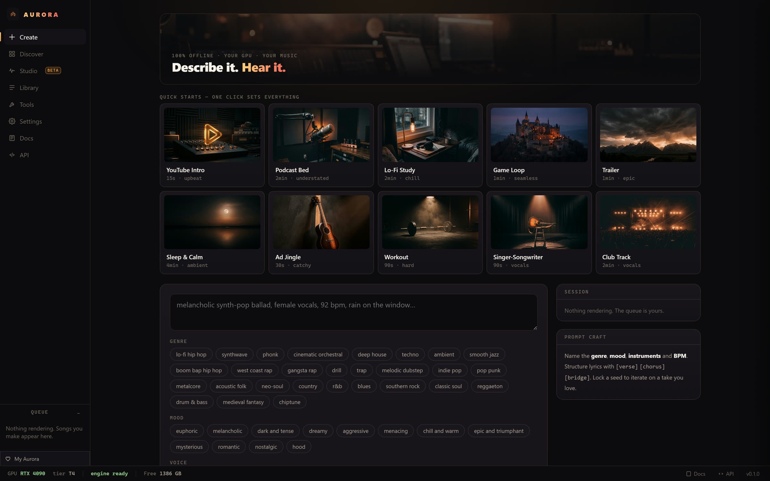Viewport: 770px width, 481px height.
Task: Click the Studio waveform icon
Action: pyautogui.click(x=12, y=71)
